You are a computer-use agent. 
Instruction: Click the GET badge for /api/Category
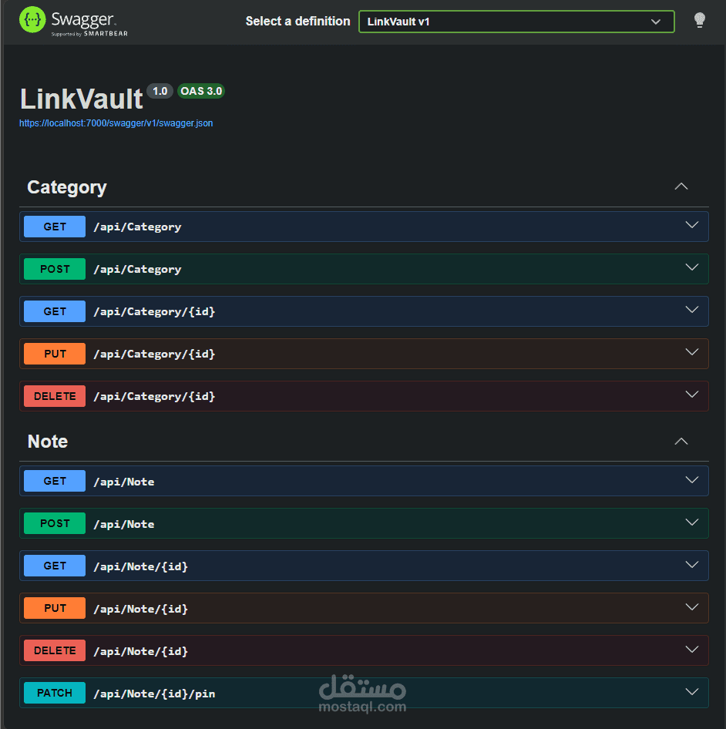(55, 227)
